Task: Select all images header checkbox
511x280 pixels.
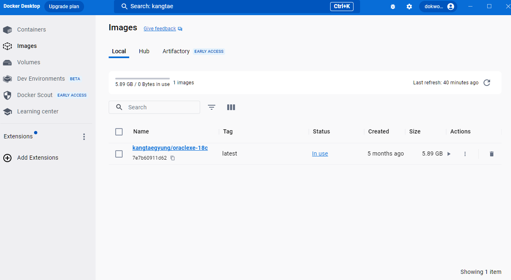Action: click(x=119, y=132)
